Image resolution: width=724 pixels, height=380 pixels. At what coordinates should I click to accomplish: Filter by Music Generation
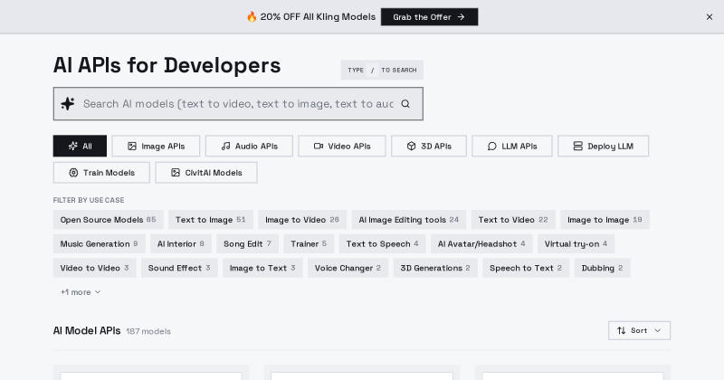[x=100, y=243]
